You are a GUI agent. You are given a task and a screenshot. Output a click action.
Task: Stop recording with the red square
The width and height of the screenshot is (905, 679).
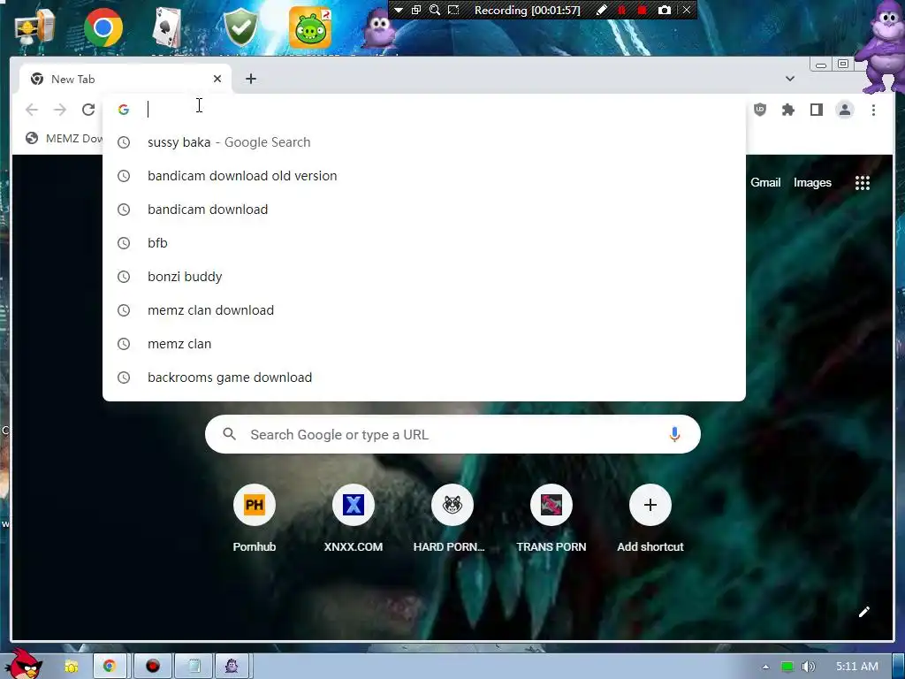pos(642,10)
